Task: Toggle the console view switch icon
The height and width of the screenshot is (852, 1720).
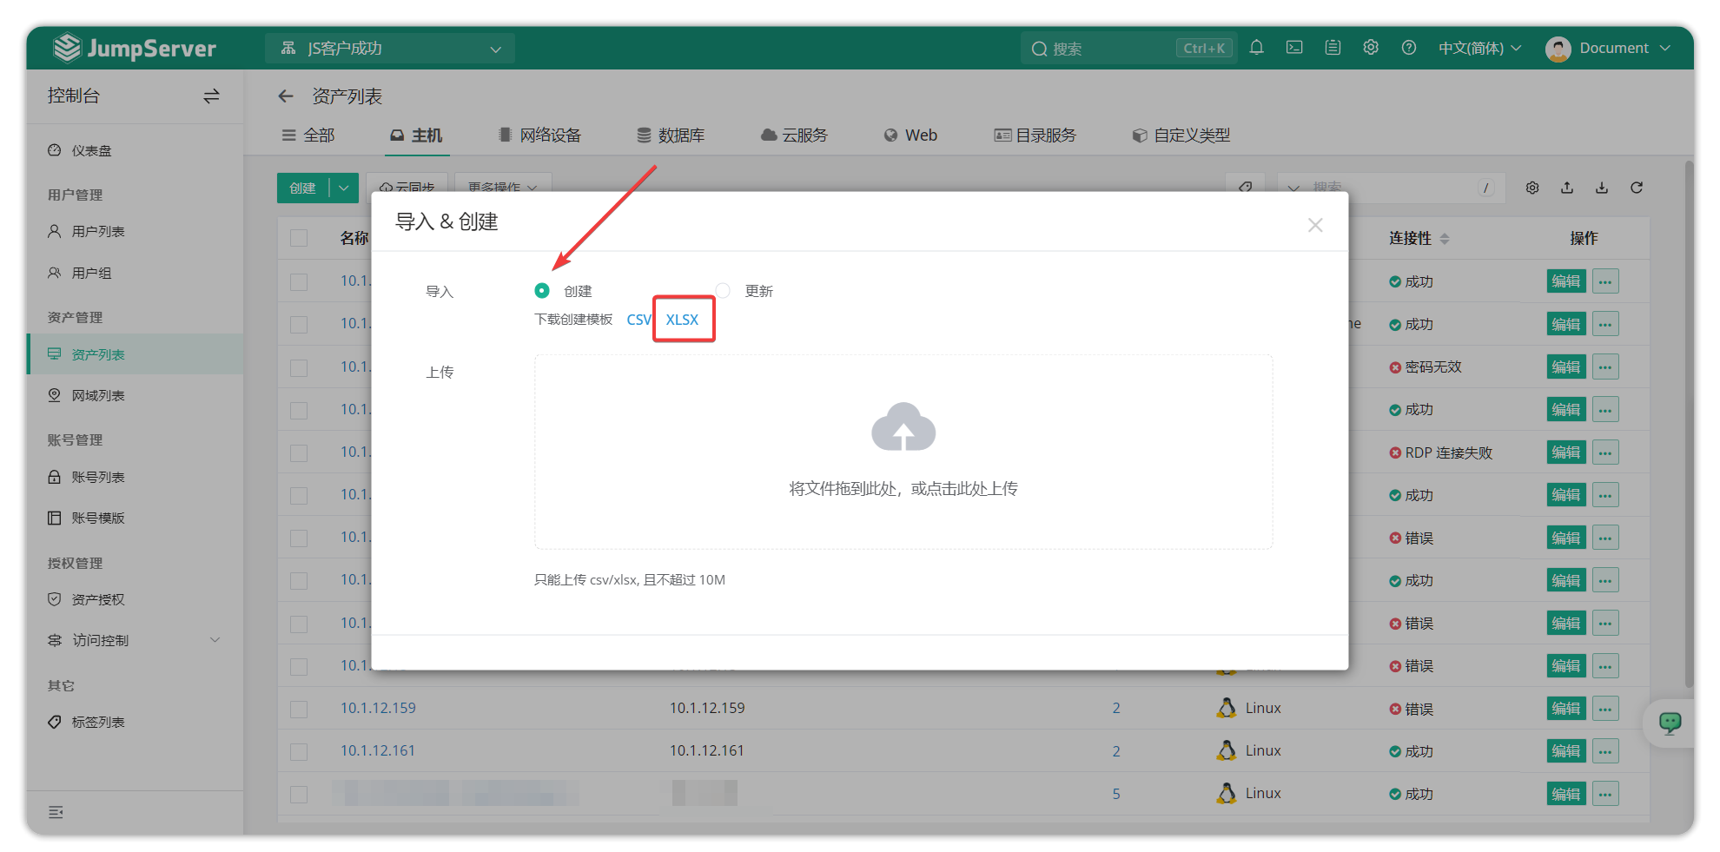Action: coord(211,96)
